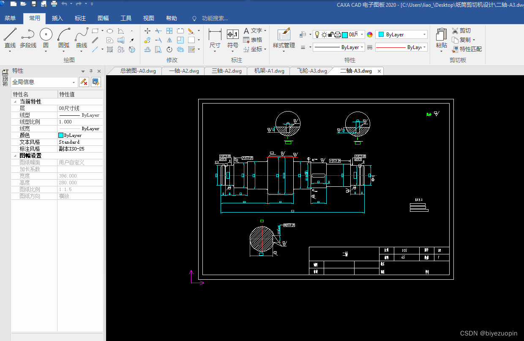Click the move tool in 修改 group
524x341 pixels.
click(147, 31)
